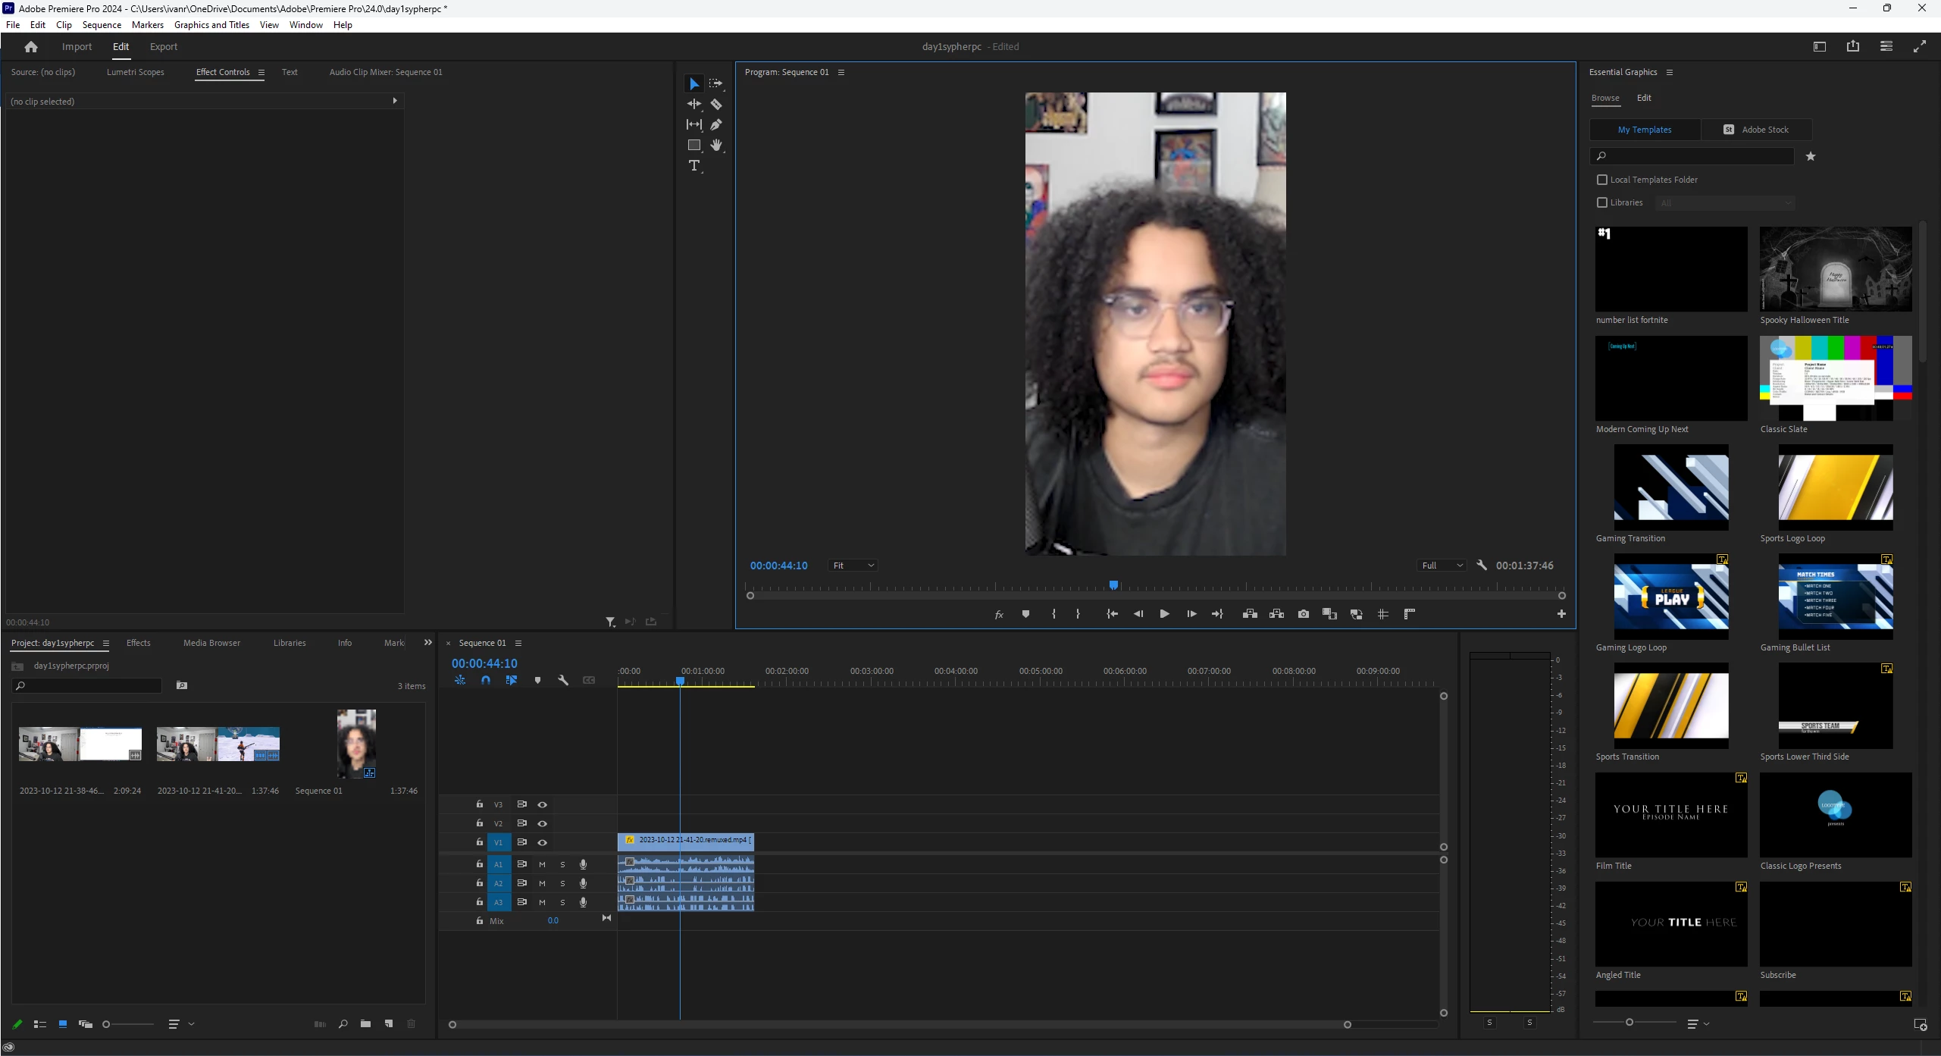The image size is (1941, 1056).
Task: Check the Libraries checkbox
Action: coord(1602,202)
